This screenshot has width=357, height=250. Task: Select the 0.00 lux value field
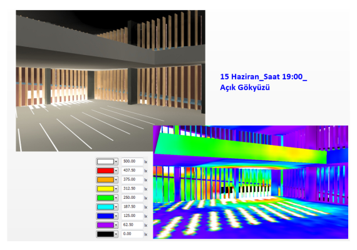(132, 234)
